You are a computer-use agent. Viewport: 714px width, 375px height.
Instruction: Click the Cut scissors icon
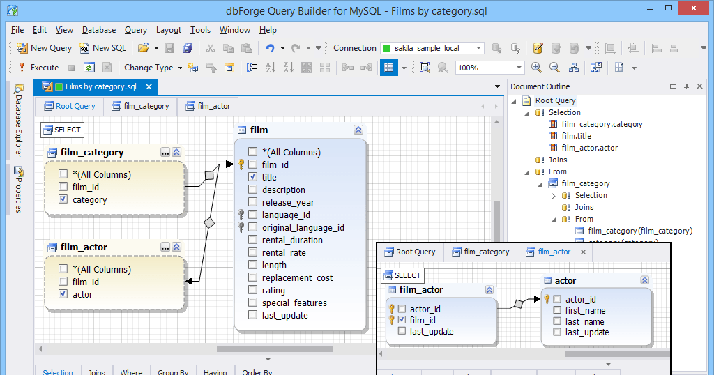click(x=210, y=48)
